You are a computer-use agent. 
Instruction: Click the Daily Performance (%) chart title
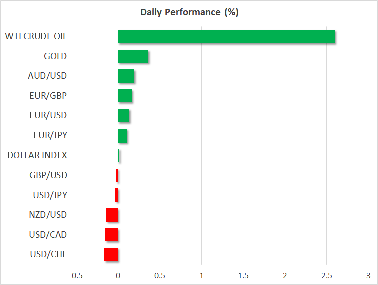189,12
